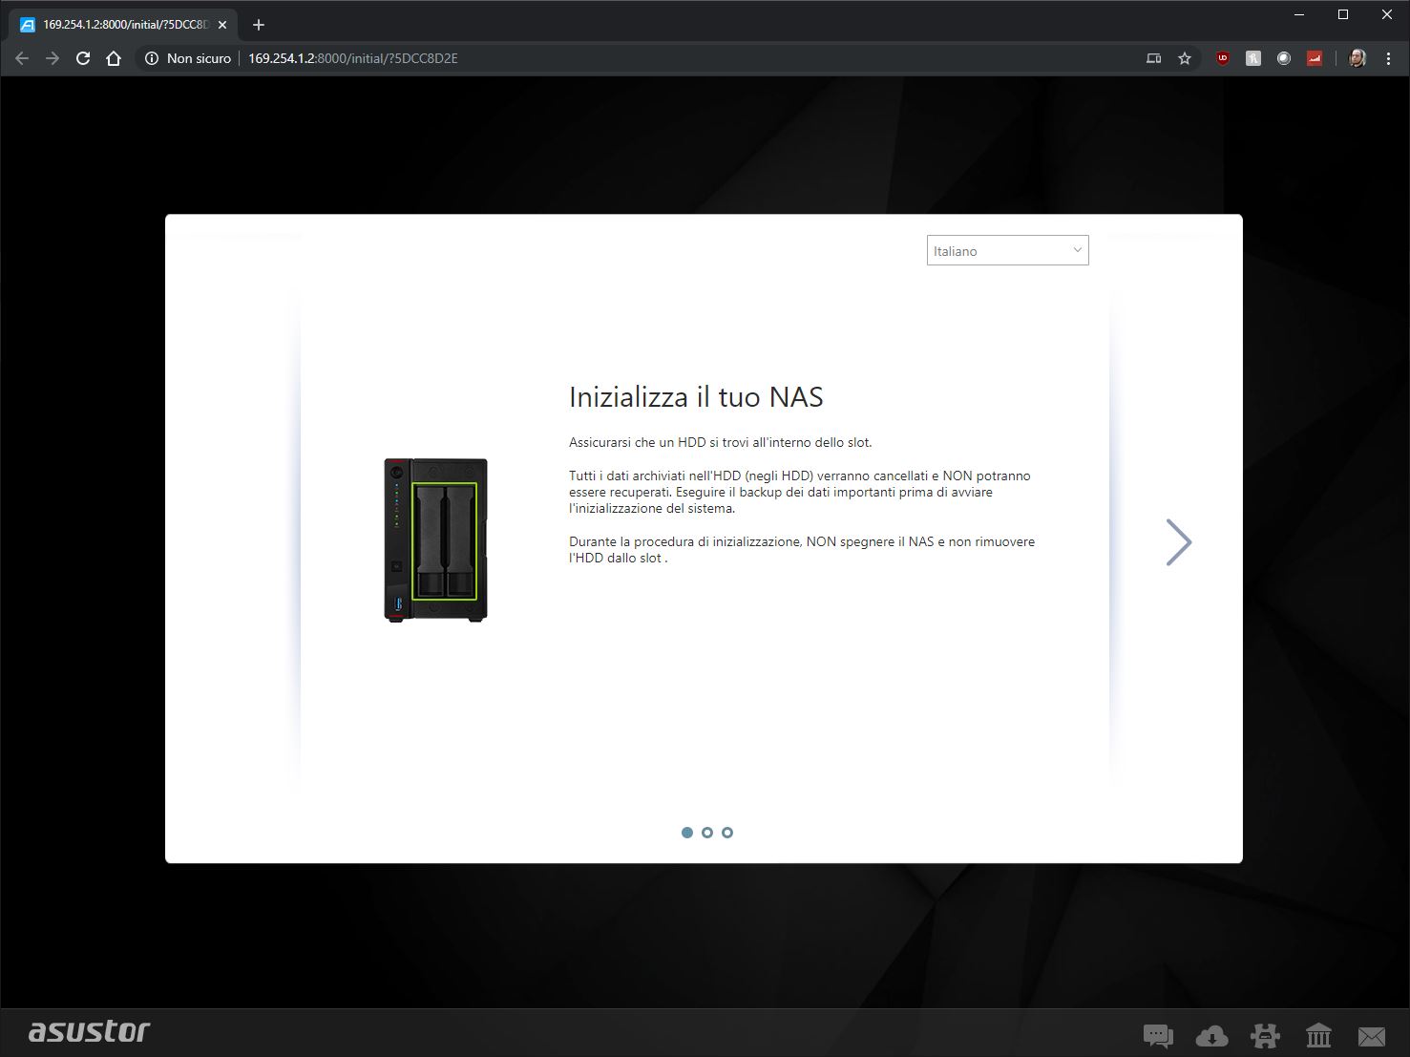Click the cloud download icon in footer
This screenshot has width=1410, height=1057.
pos(1211,1035)
